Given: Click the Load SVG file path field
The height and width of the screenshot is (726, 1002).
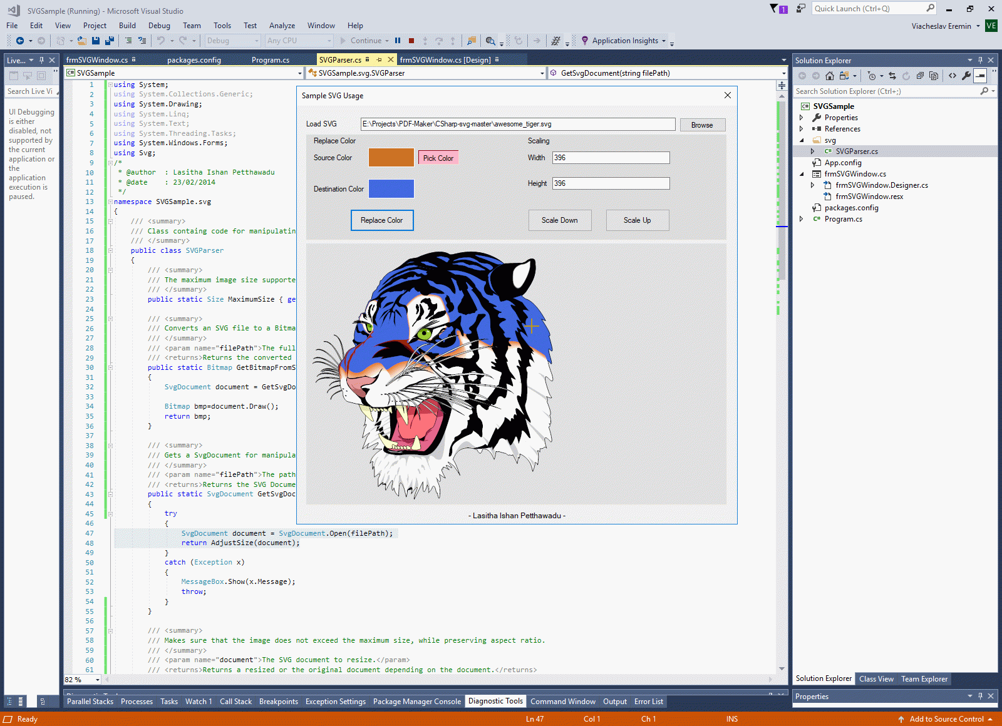Looking at the screenshot, I should pos(518,124).
